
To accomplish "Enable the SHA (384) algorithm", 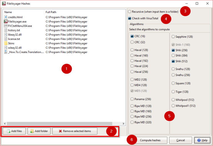I will coord(173,56).
